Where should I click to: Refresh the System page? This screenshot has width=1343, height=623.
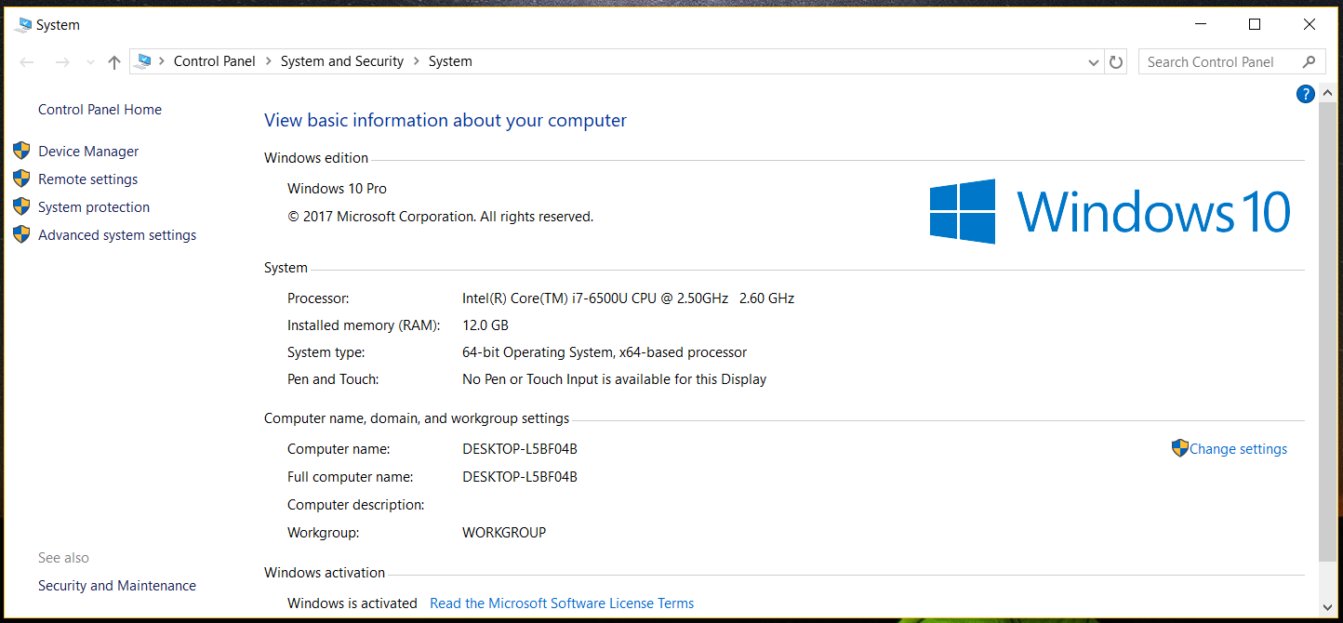1116,62
